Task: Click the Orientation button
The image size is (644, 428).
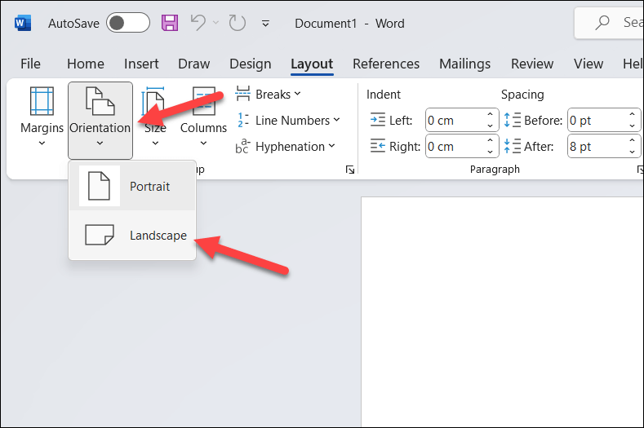Action: (x=100, y=120)
